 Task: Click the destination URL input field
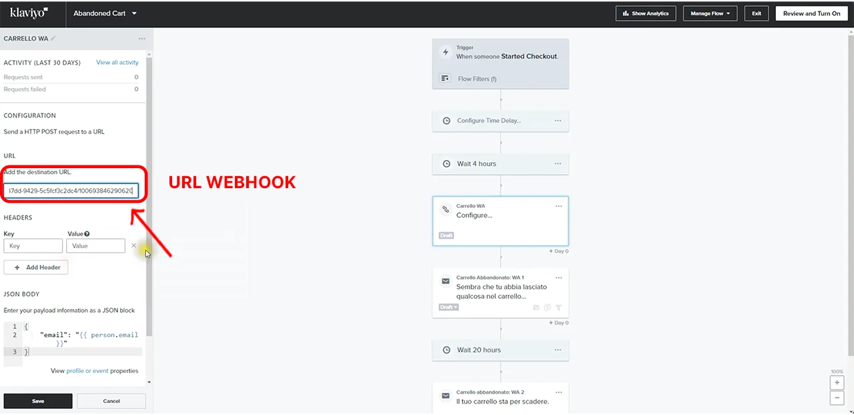[x=70, y=191]
